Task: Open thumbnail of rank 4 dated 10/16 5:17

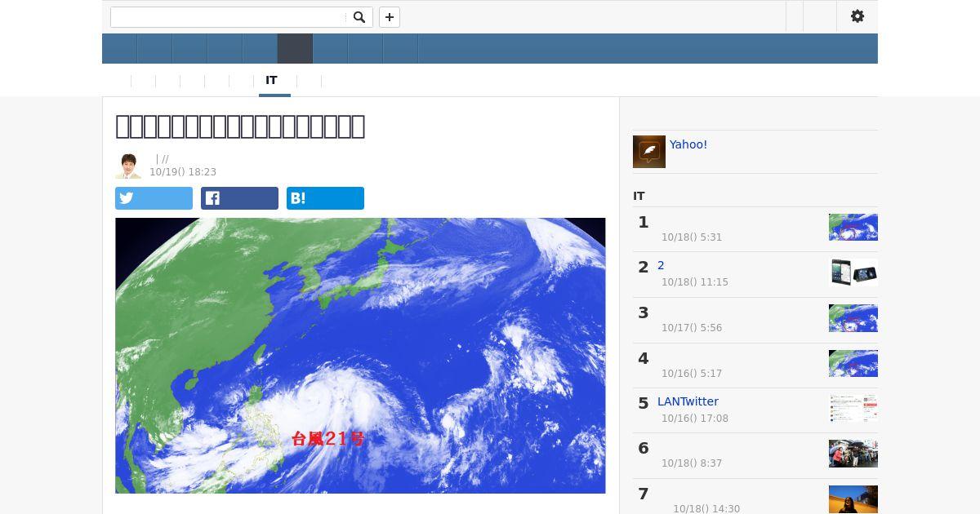Action: pyautogui.click(x=853, y=363)
